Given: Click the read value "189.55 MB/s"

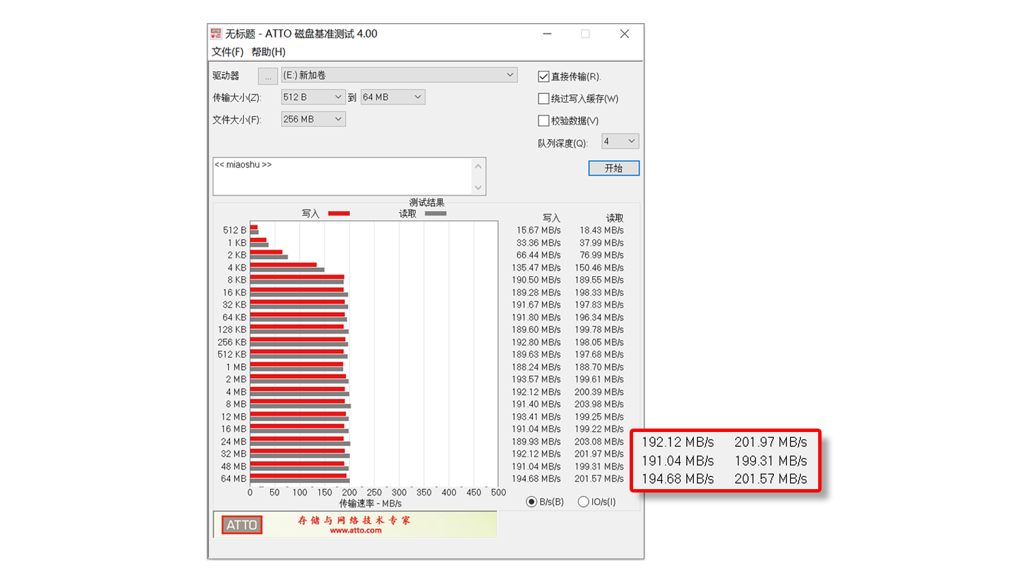Looking at the screenshot, I should click(599, 280).
